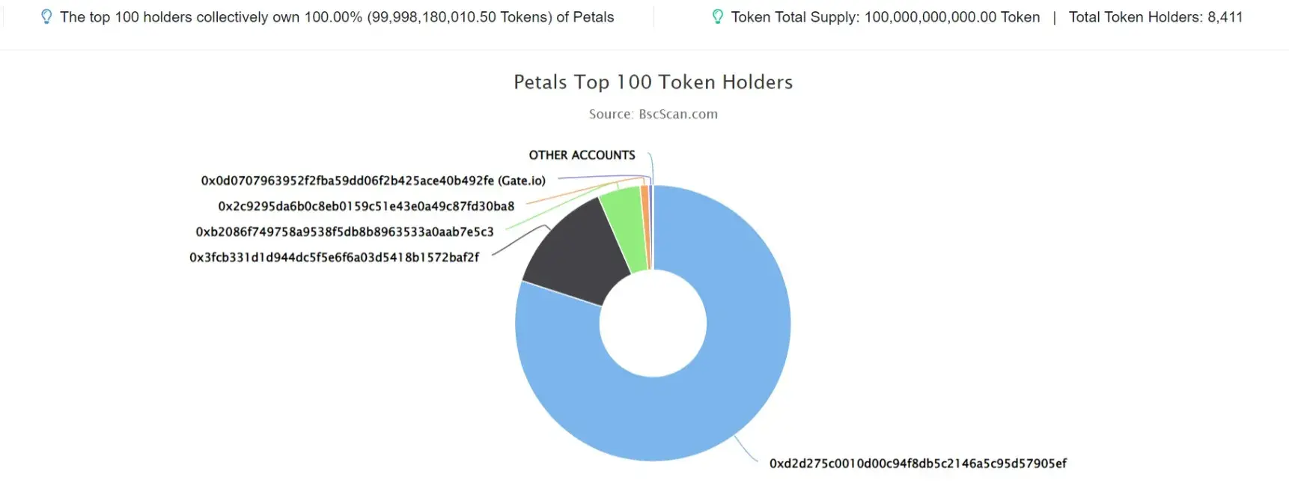The image size is (1289, 504).
Task: Click the Total Token Holders: 8,411 text
Action: (x=1155, y=17)
